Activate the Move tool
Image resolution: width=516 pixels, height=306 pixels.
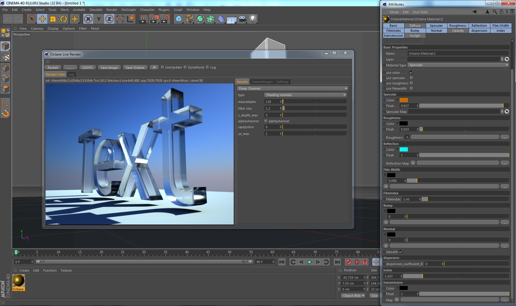click(x=42, y=19)
